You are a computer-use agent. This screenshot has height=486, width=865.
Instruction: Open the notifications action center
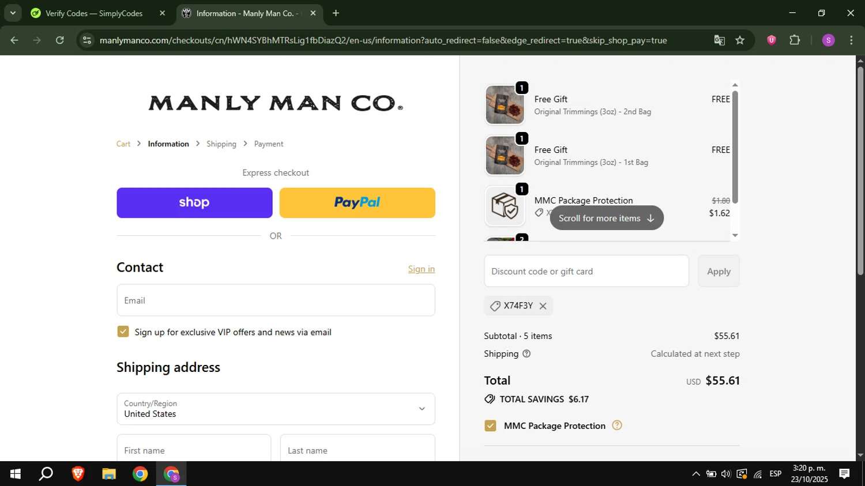[x=845, y=474]
